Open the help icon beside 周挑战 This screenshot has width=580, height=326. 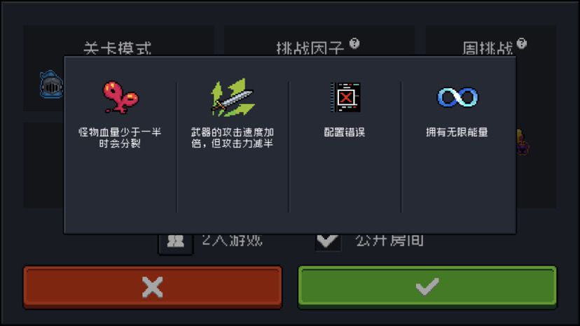[522, 43]
